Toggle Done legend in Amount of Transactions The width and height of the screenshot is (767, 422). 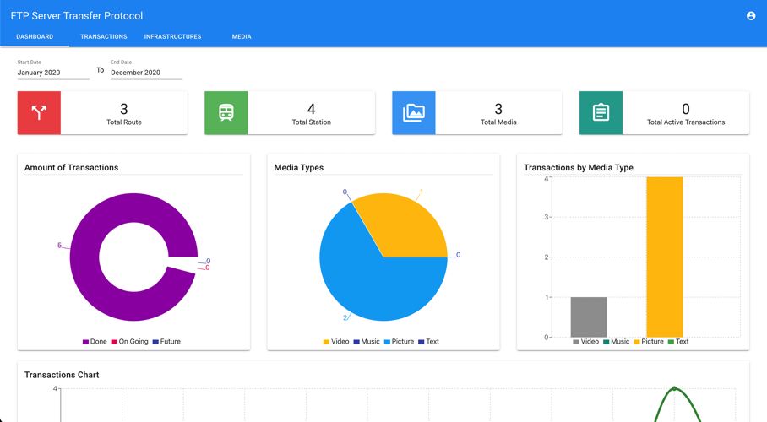pos(95,342)
